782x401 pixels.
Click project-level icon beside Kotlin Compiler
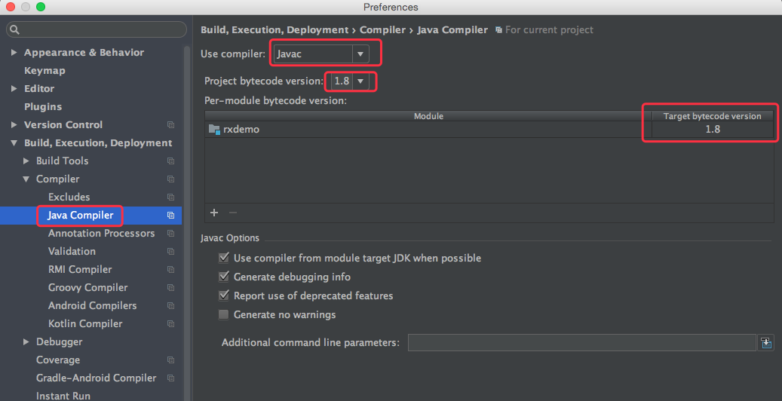pos(170,323)
